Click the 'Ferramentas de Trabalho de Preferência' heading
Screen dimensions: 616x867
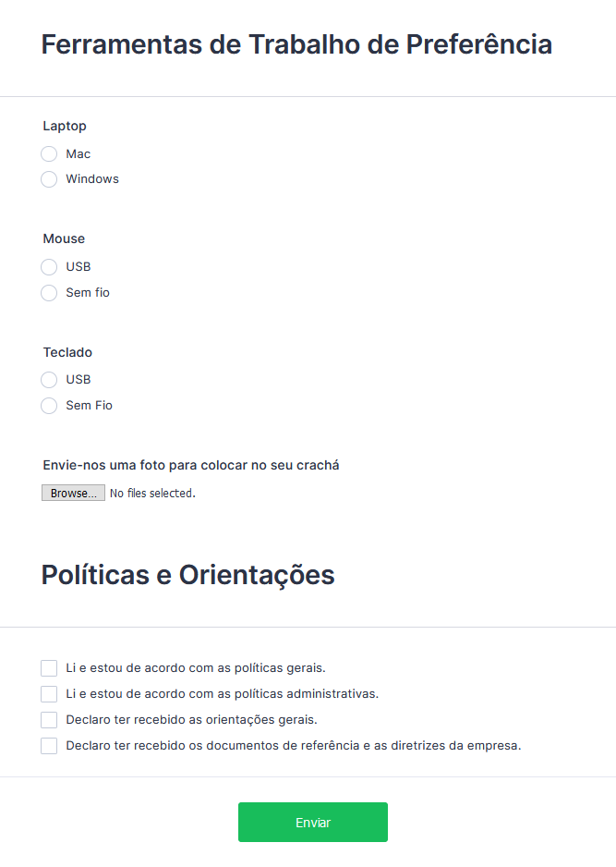coord(296,44)
